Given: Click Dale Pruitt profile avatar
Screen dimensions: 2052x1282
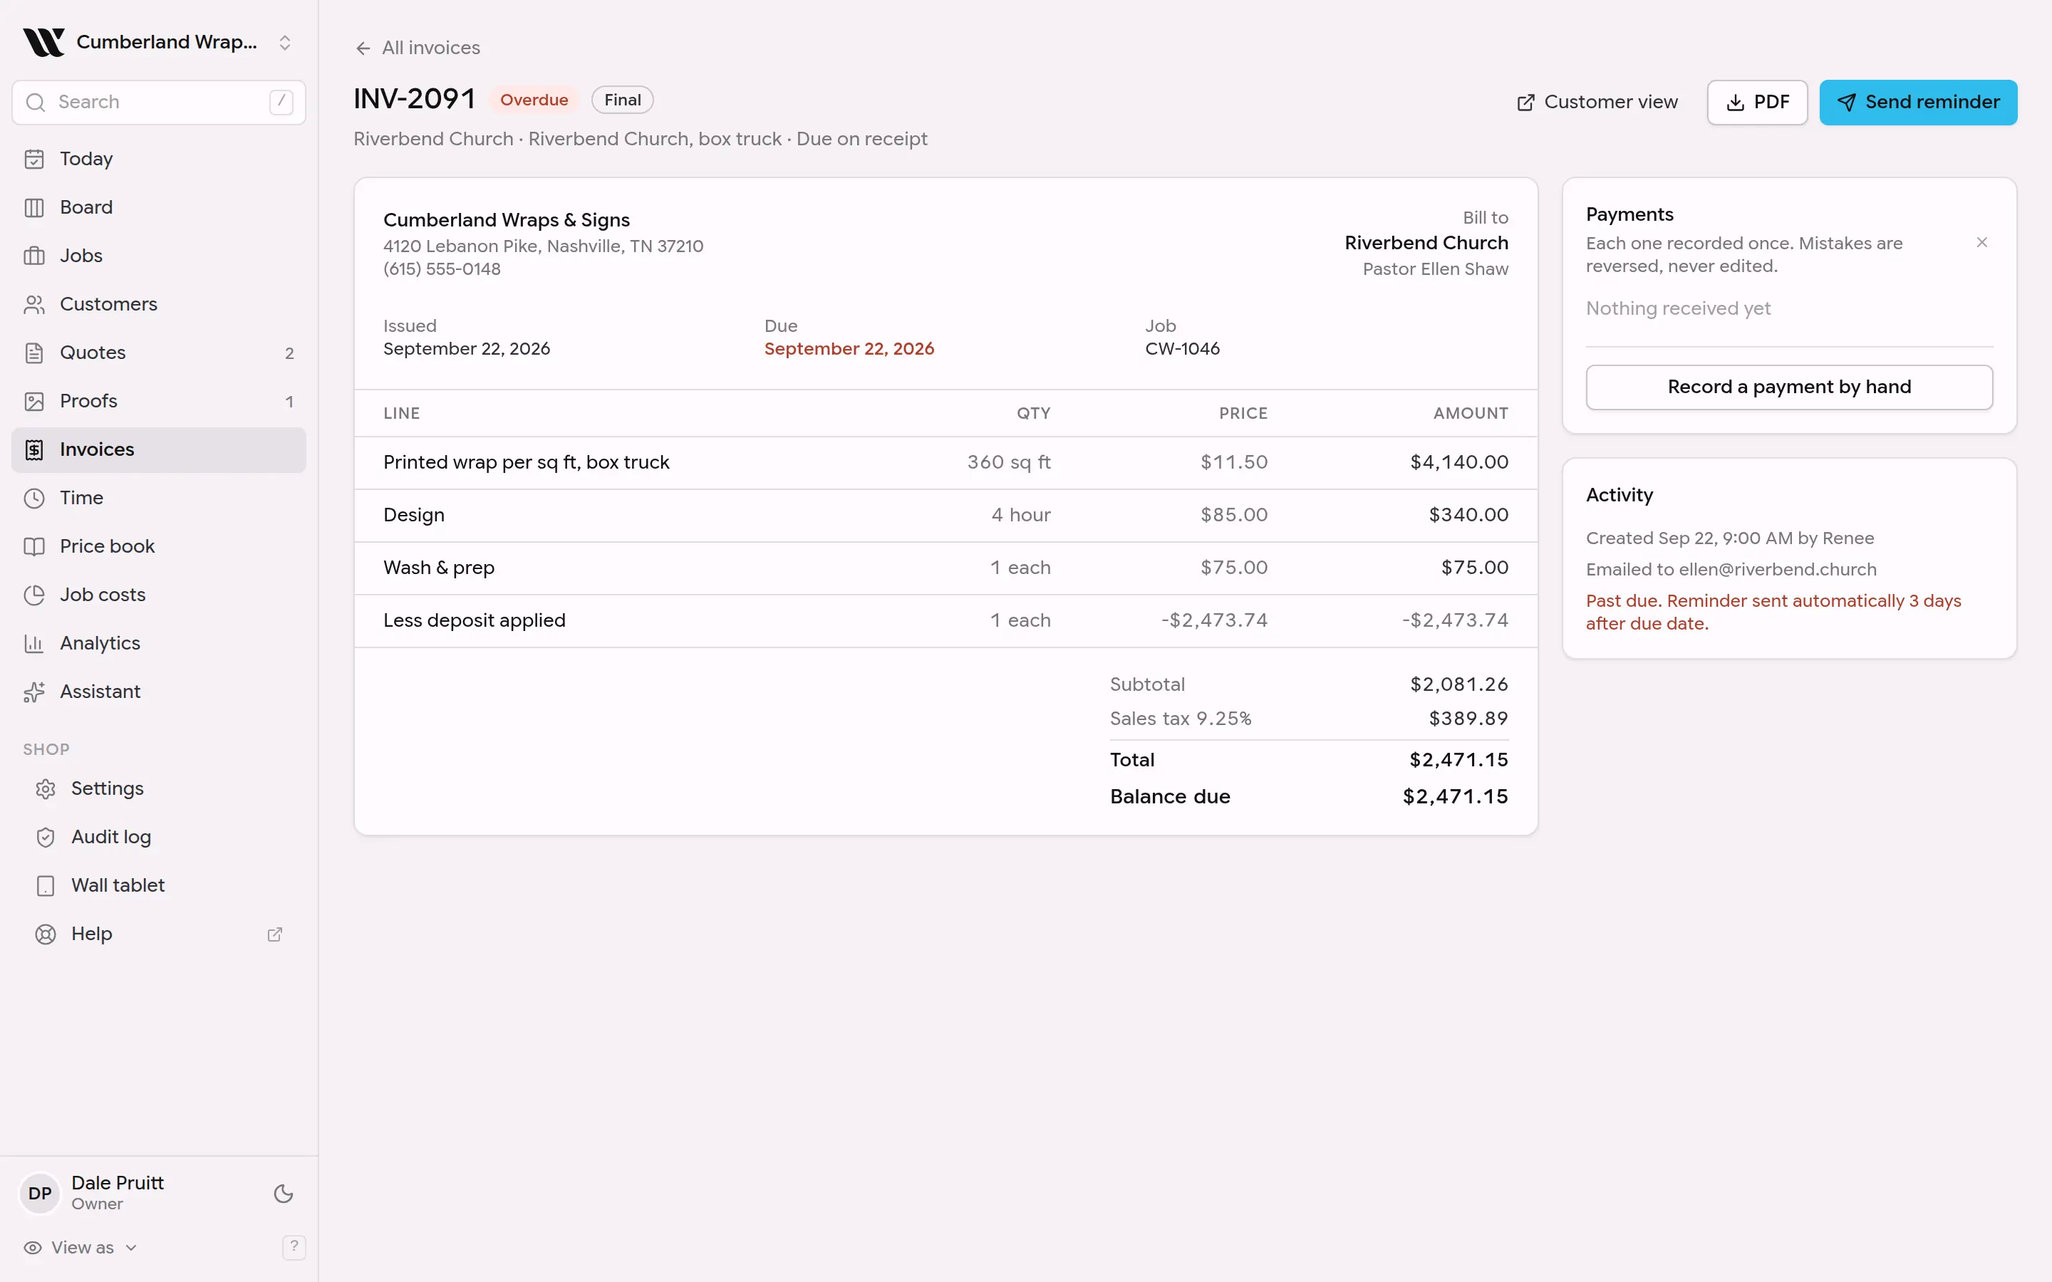Looking at the screenshot, I should tap(39, 1193).
